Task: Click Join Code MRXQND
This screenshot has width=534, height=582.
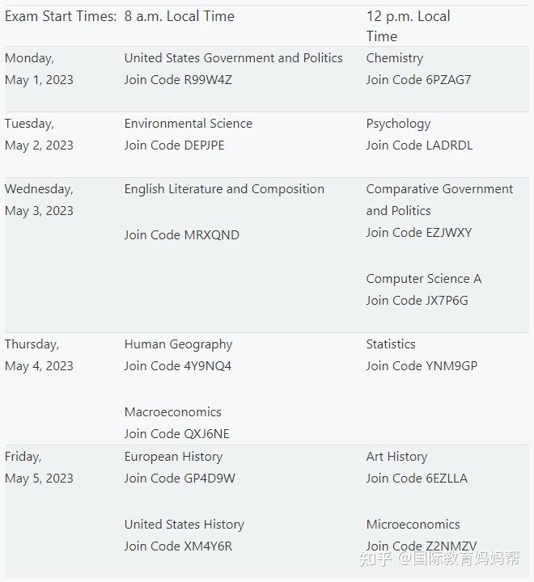Action: coord(182,235)
